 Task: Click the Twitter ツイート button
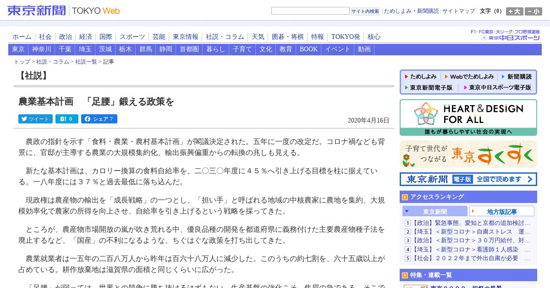click(35, 119)
